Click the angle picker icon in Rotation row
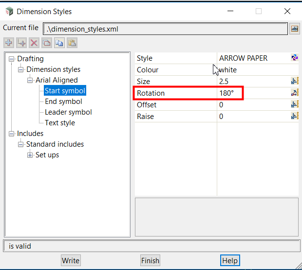This screenshot has width=302, height=270. 294,93
